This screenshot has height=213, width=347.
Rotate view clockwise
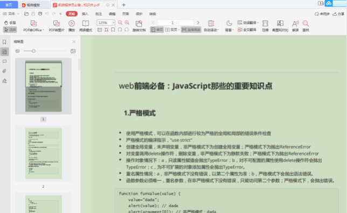click(127, 30)
